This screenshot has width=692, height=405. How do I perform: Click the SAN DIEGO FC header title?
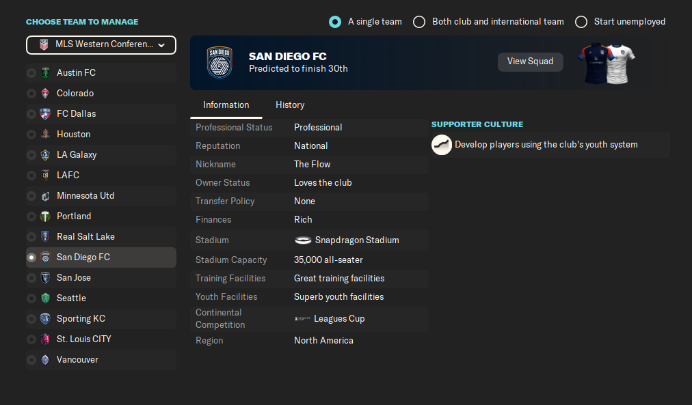[288, 57]
